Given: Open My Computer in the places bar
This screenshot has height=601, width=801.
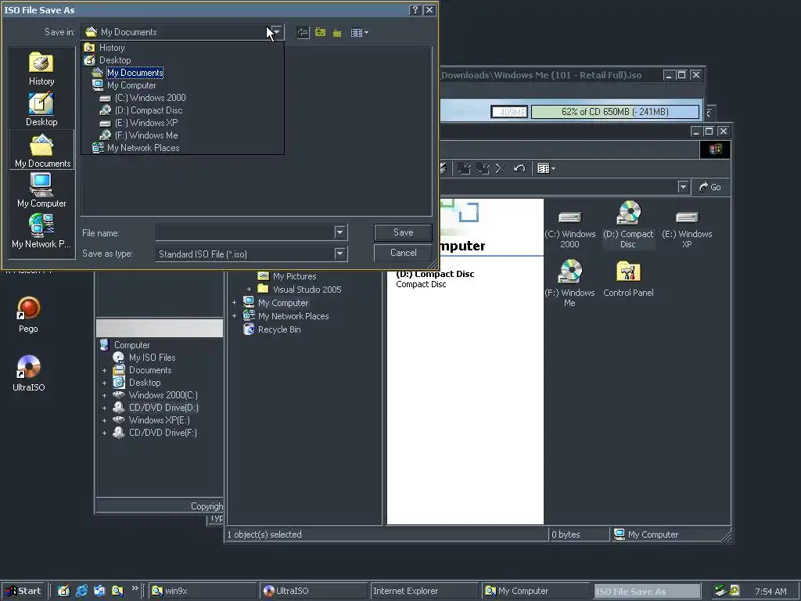Looking at the screenshot, I should [41, 191].
